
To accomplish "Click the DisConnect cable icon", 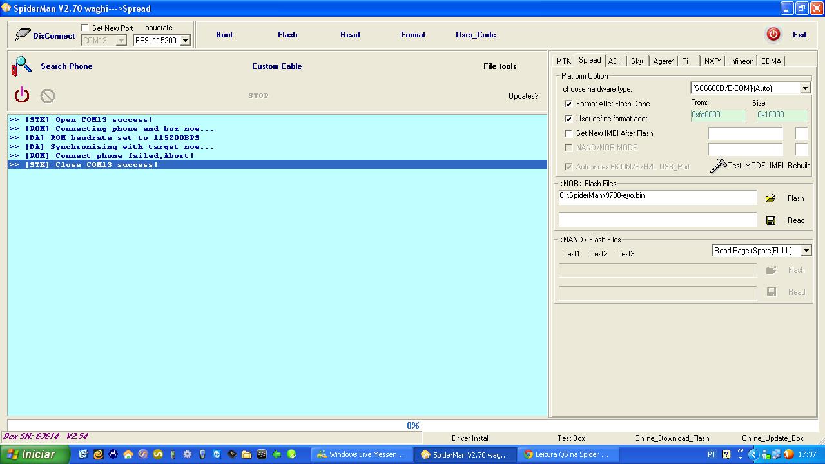I will pyautogui.click(x=23, y=35).
